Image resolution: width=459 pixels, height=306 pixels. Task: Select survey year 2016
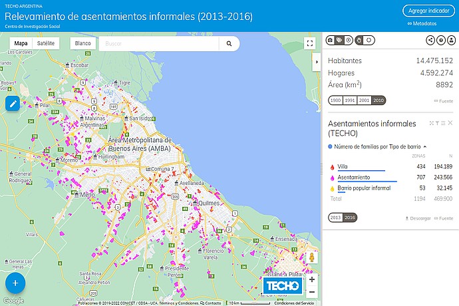[350, 218]
